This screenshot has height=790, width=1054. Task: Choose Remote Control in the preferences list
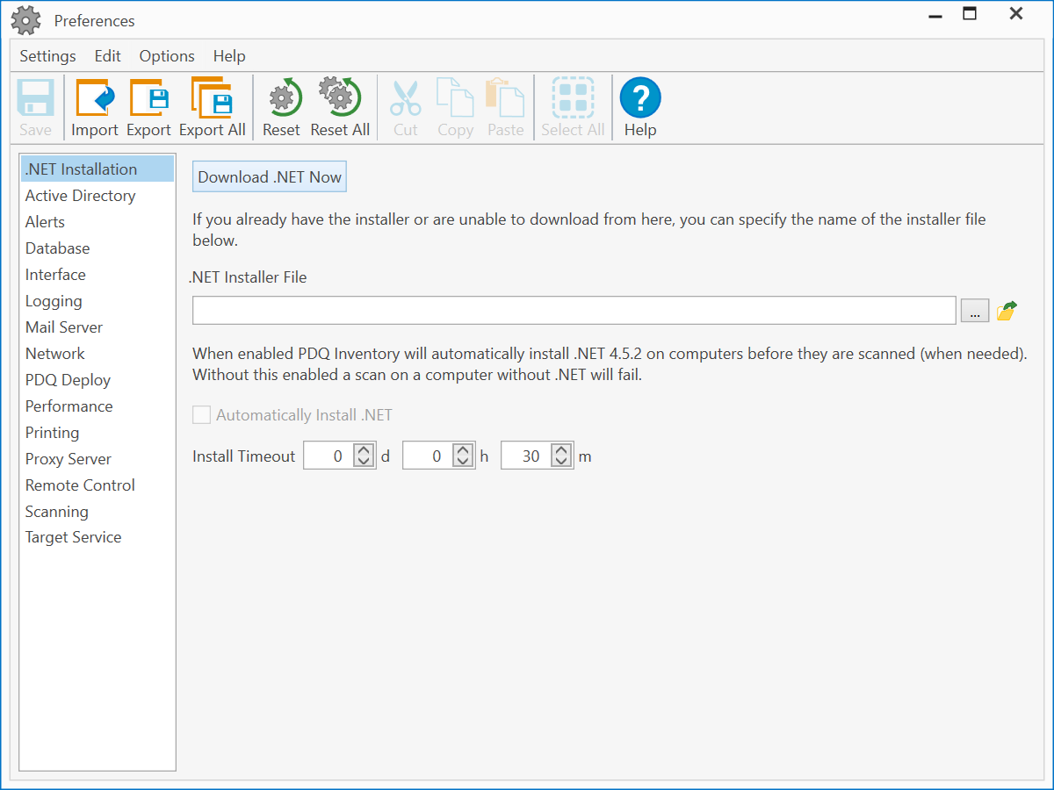(x=97, y=485)
